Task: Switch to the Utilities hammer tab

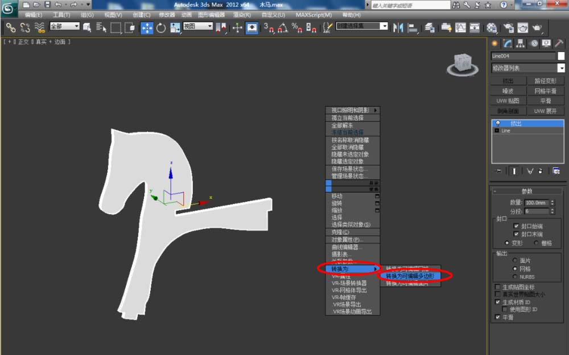Action: click(x=559, y=44)
